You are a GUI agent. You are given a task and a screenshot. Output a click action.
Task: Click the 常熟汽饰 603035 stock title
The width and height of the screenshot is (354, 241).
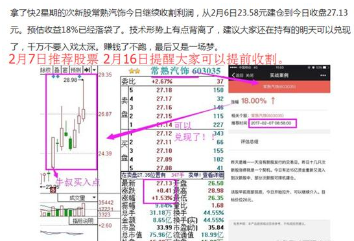(x=185, y=71)
